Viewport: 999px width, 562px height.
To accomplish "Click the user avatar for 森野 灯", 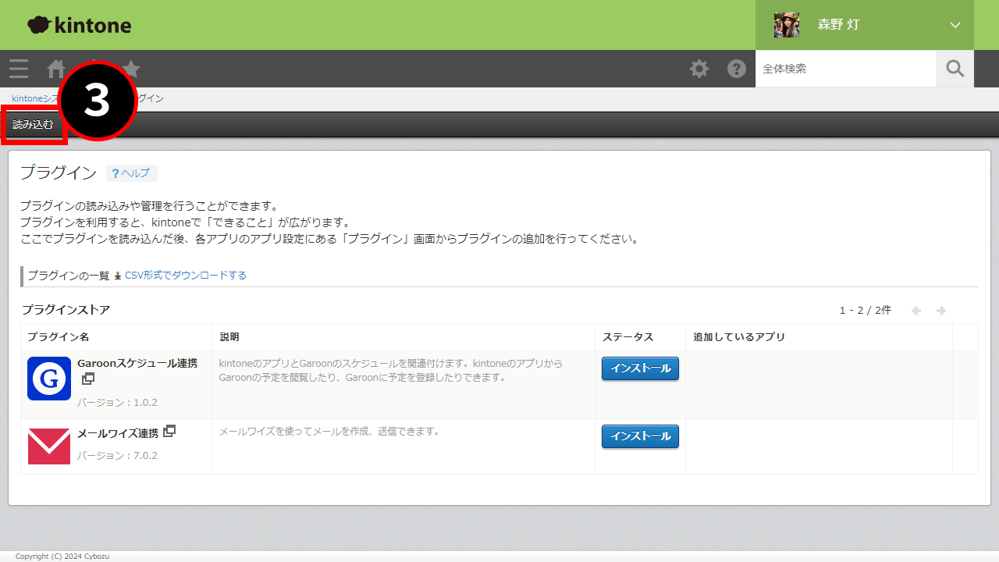I will pyautogui.click(x=787, y=25).
